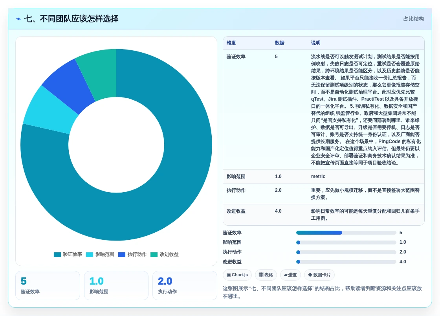Click the 占比结构 label in the header
Image resolution: width=440 pixels, height=316 pixels.
(x=413, y=19)
